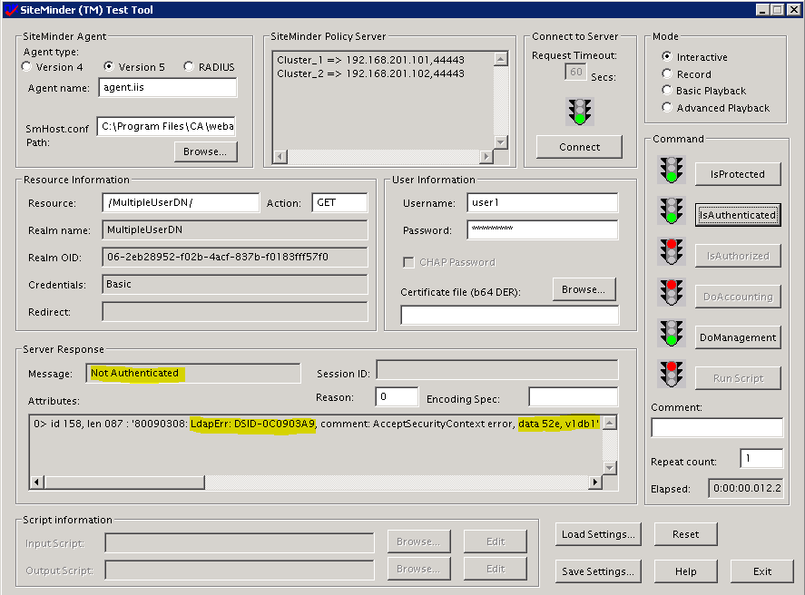
Task: Select Cluster_1 policy server entry
Action: pos(370,60)
